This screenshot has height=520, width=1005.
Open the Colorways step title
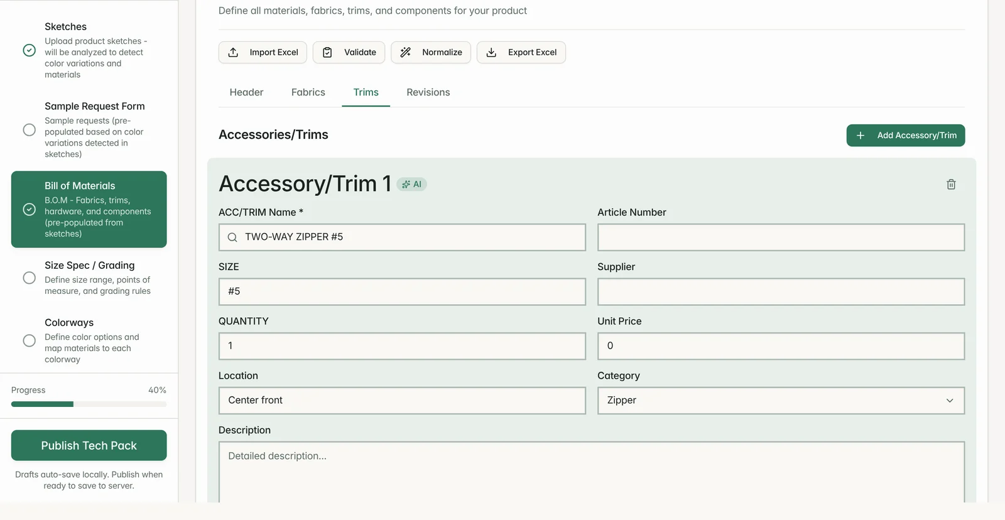(x=69, y=322)
